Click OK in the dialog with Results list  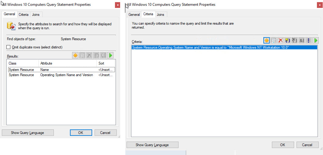click(x=81, y=133)
